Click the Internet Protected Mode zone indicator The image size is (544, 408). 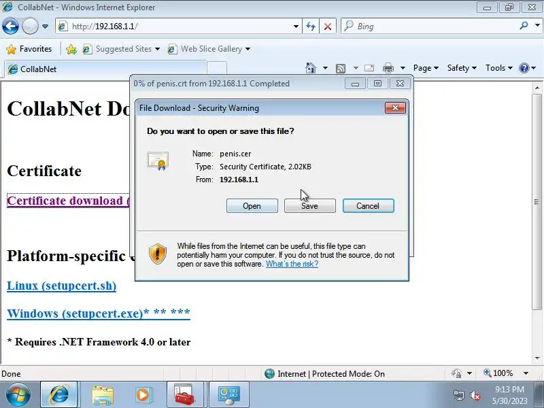tap(324, 373)
